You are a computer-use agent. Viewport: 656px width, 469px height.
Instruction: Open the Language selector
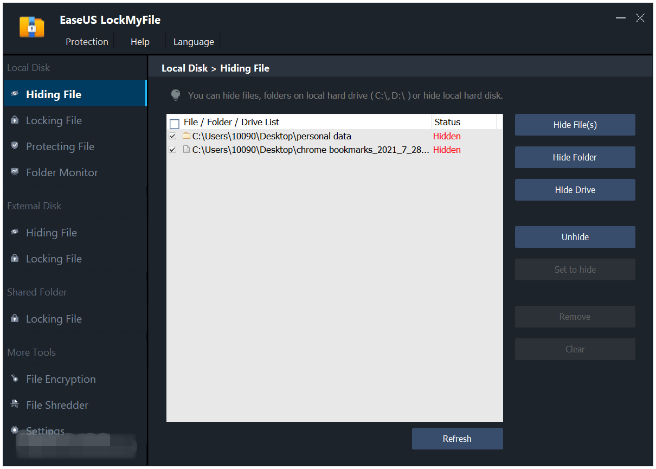[194, 41]
